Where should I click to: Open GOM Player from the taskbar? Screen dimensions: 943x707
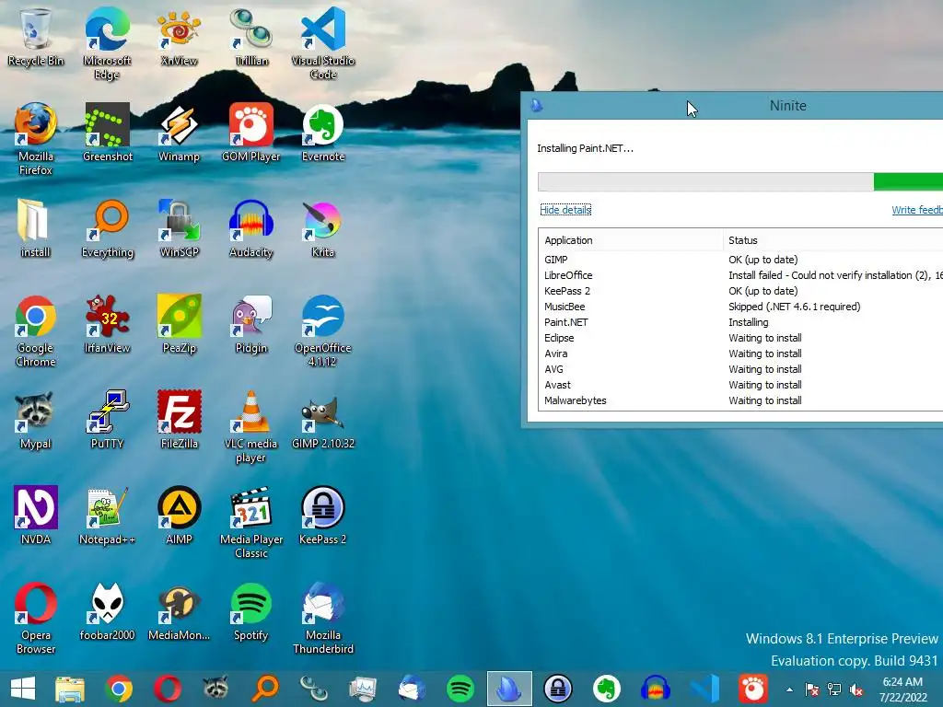(x=752, y=689)
